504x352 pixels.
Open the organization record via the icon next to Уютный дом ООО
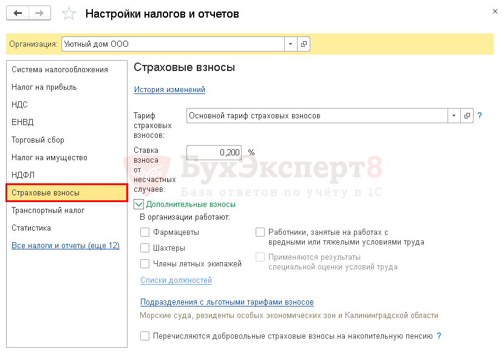304,44
